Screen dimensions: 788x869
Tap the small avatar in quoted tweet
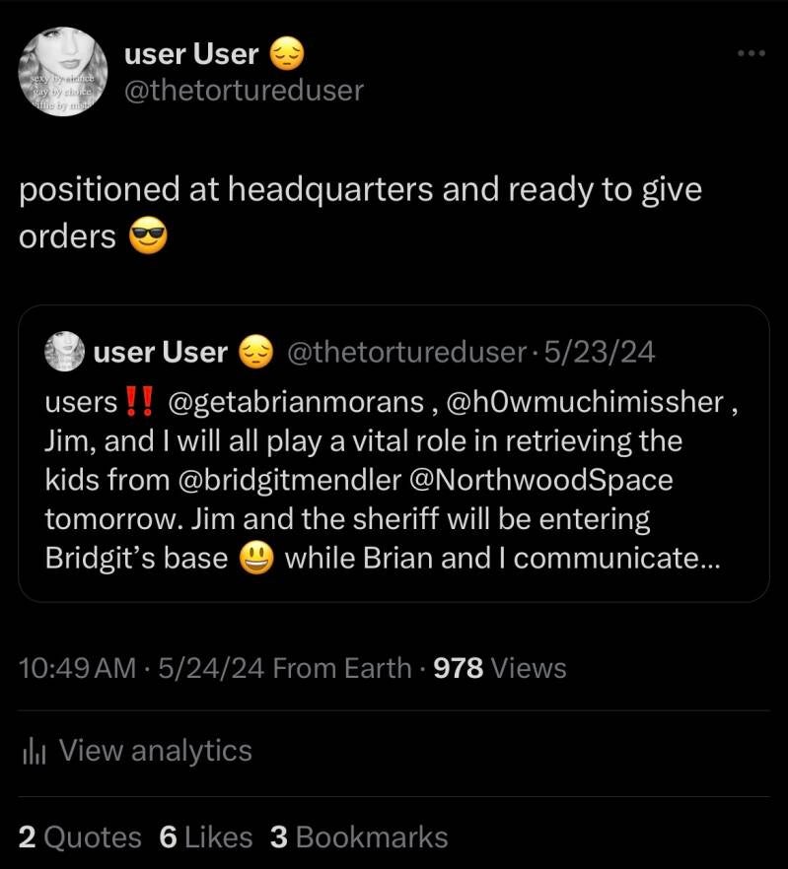[x=64, y=352]
